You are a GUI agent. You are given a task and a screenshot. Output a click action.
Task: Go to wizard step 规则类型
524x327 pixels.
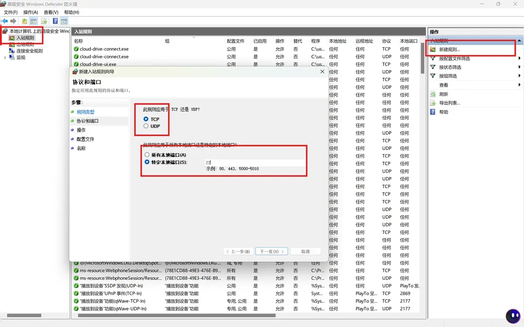[86, 112]
